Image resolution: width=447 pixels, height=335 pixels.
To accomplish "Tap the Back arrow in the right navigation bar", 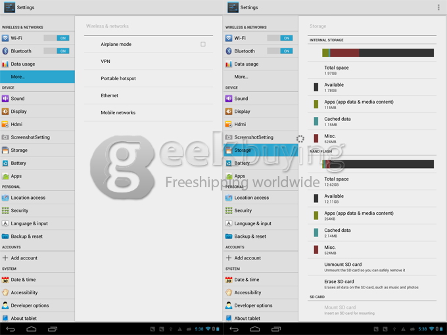I will pos(234,329).
